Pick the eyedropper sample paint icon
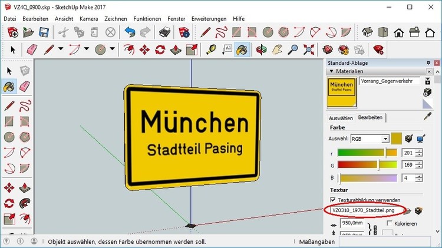The height and width of the screenshot is (248, 442). pos(428,116)
